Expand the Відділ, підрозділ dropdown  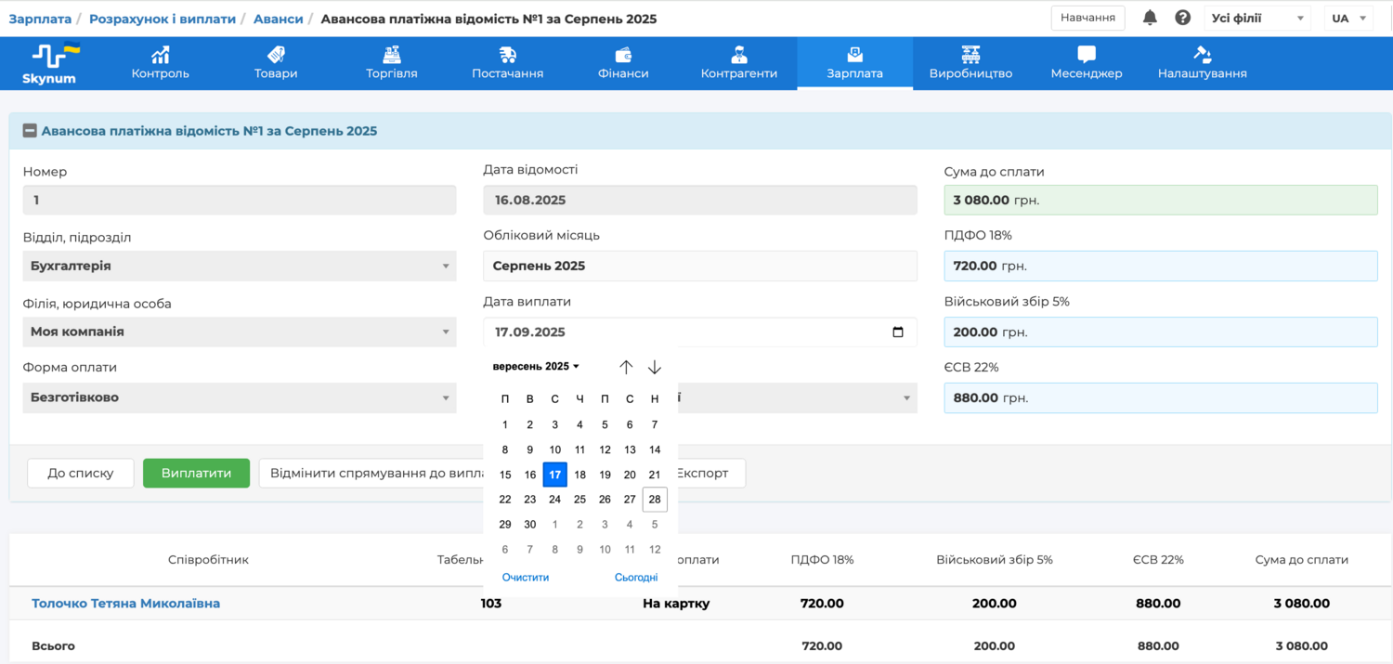[x=240, y=266]
